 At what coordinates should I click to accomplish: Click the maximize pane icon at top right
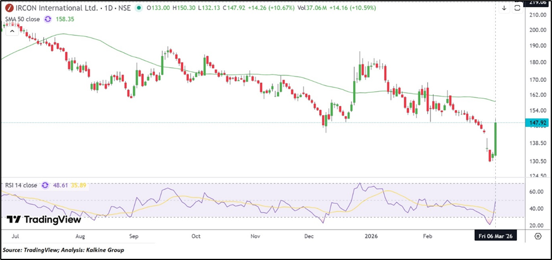coord(517,8)
